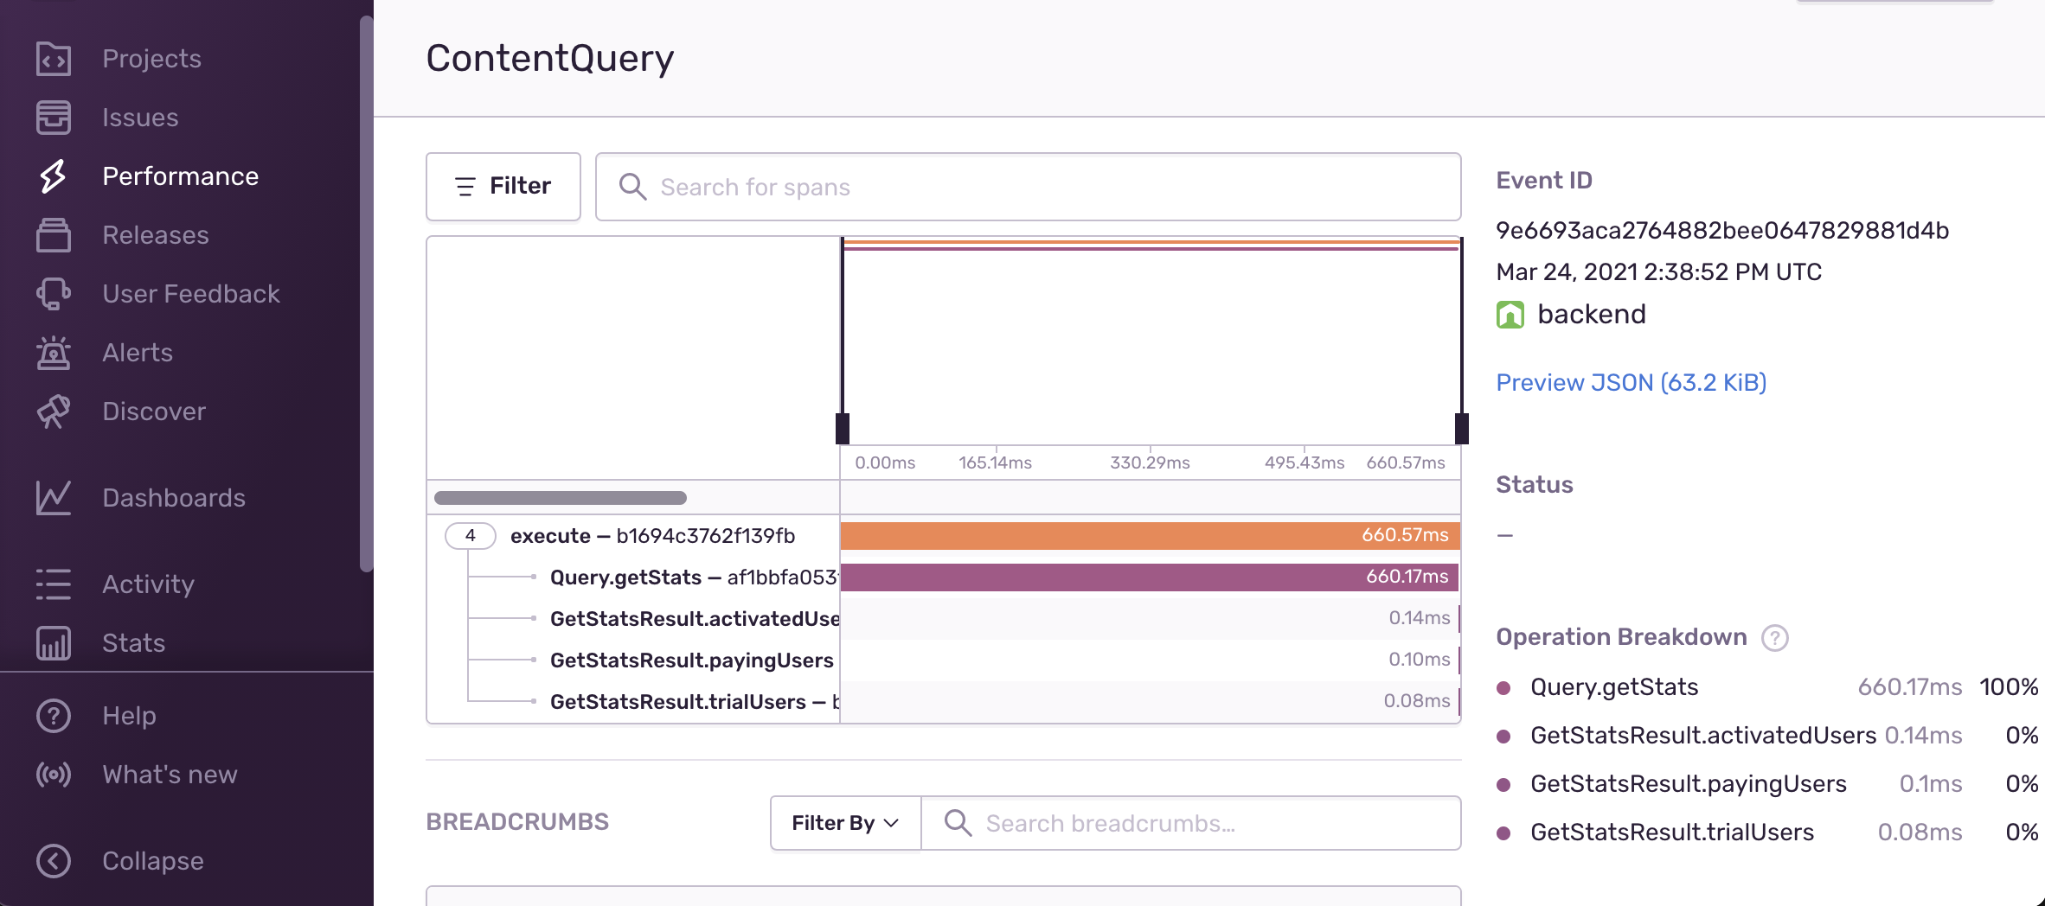Open the Alerts siren icon

pyautogui.click(x=54, y=353)
